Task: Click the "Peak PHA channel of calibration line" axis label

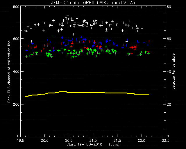Action: [9, 72]
